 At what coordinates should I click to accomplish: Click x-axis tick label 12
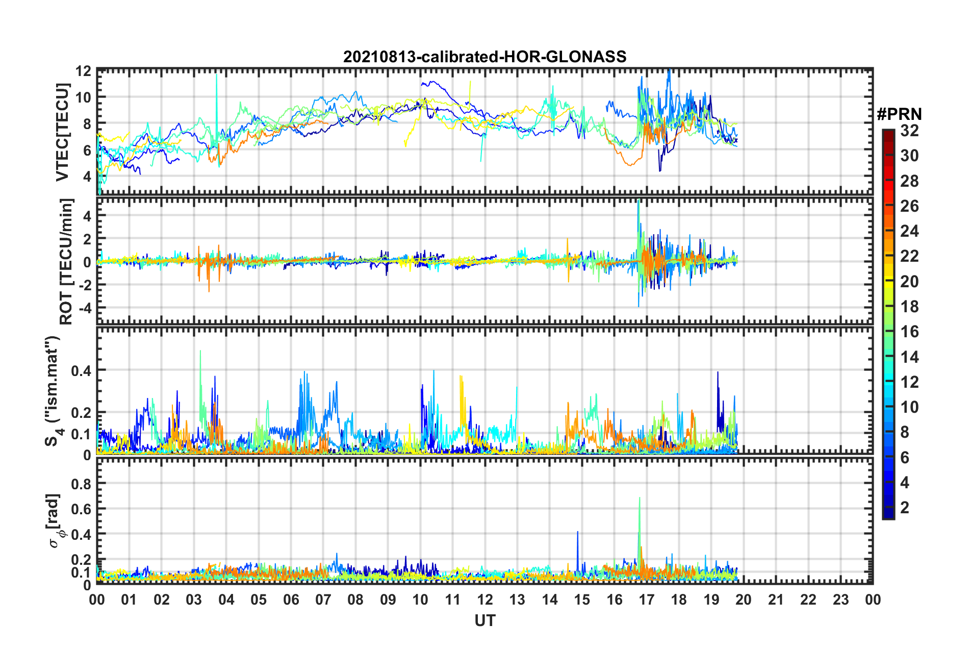485,600
